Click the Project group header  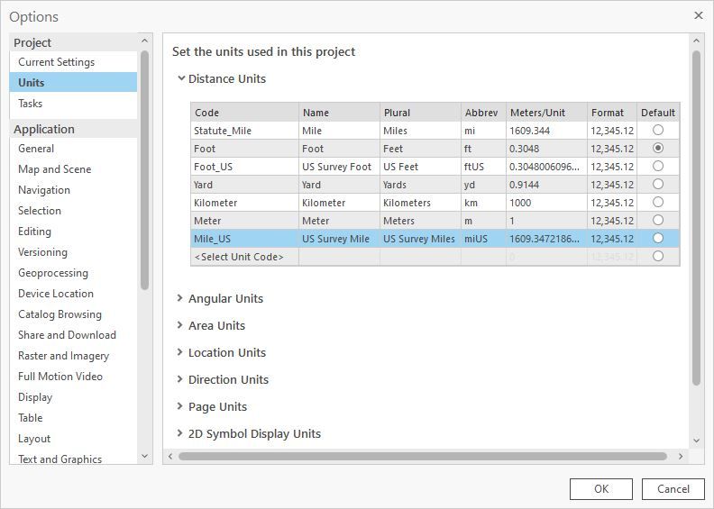[x=73, y=42]
